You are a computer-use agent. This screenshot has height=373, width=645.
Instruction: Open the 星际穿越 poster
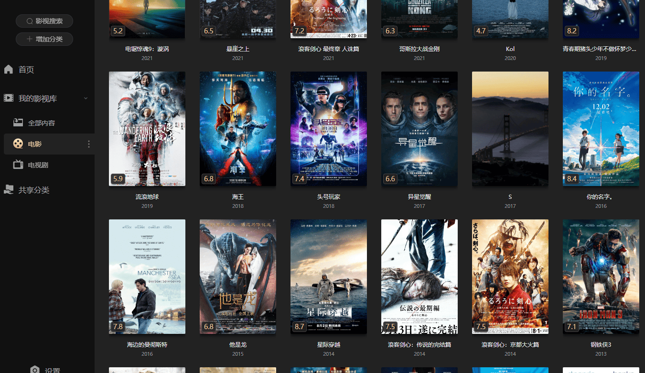(329, 277)
